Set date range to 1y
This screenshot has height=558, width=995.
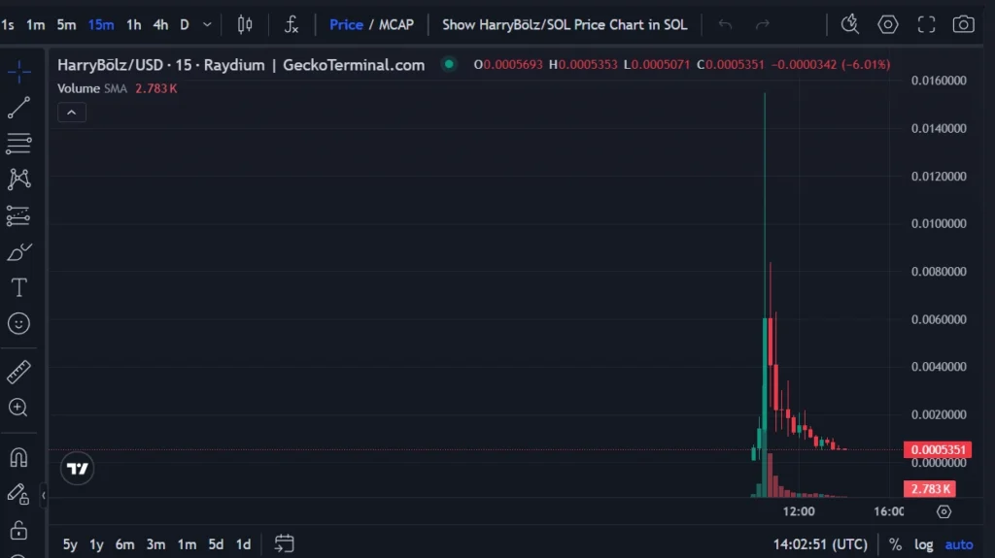[x=96, y=544]
